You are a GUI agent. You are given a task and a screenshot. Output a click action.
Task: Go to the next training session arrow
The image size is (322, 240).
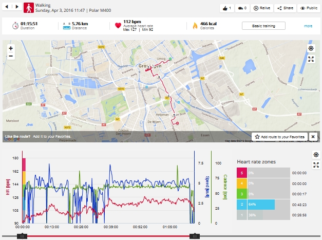tap(16, 7)
